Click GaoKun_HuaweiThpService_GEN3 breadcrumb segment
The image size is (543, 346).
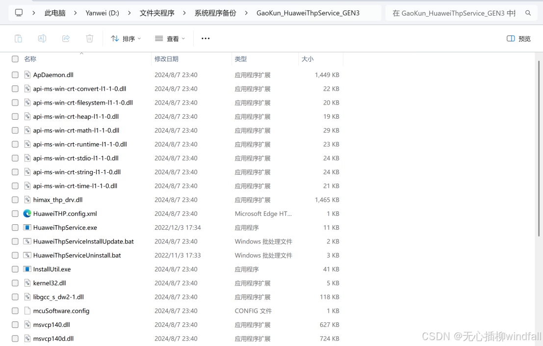[308, 13]
